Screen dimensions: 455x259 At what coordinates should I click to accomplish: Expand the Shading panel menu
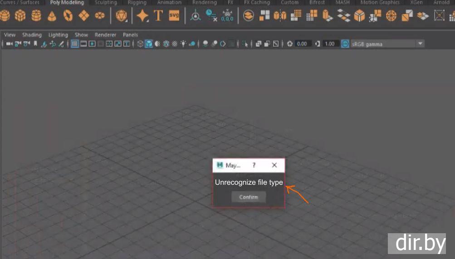tap(32, 35)
